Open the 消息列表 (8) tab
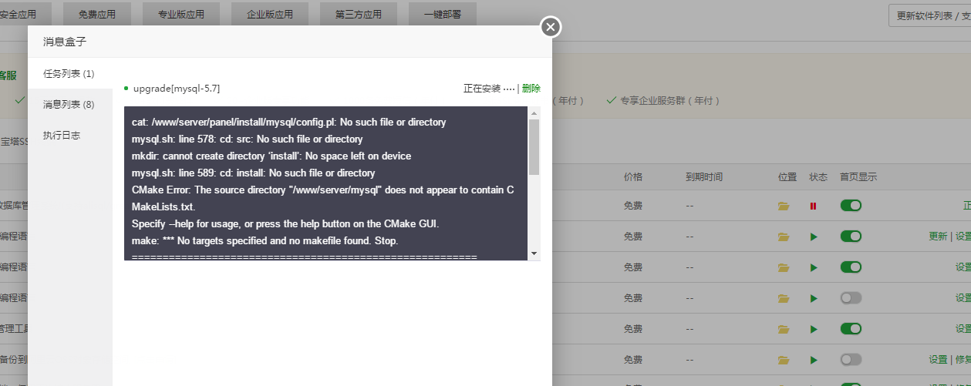This screenshot has width=971, height=386. (69, 104)
